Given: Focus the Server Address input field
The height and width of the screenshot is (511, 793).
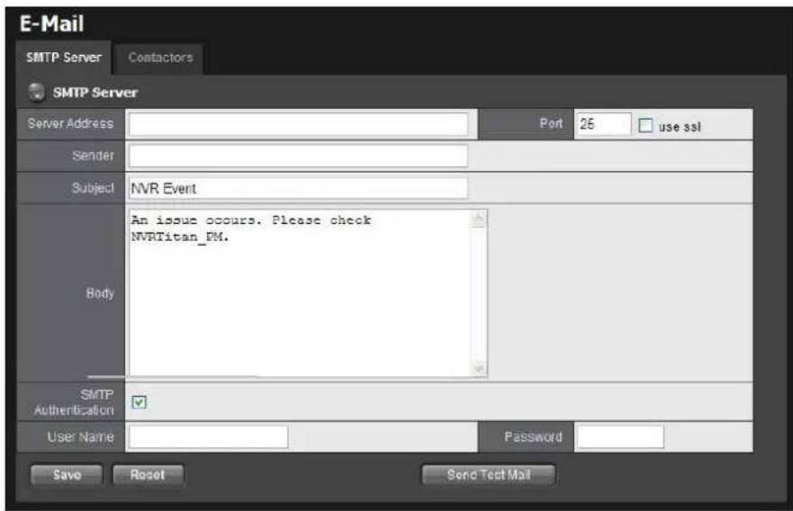Looking at the screenshot, I should (298, 124).
